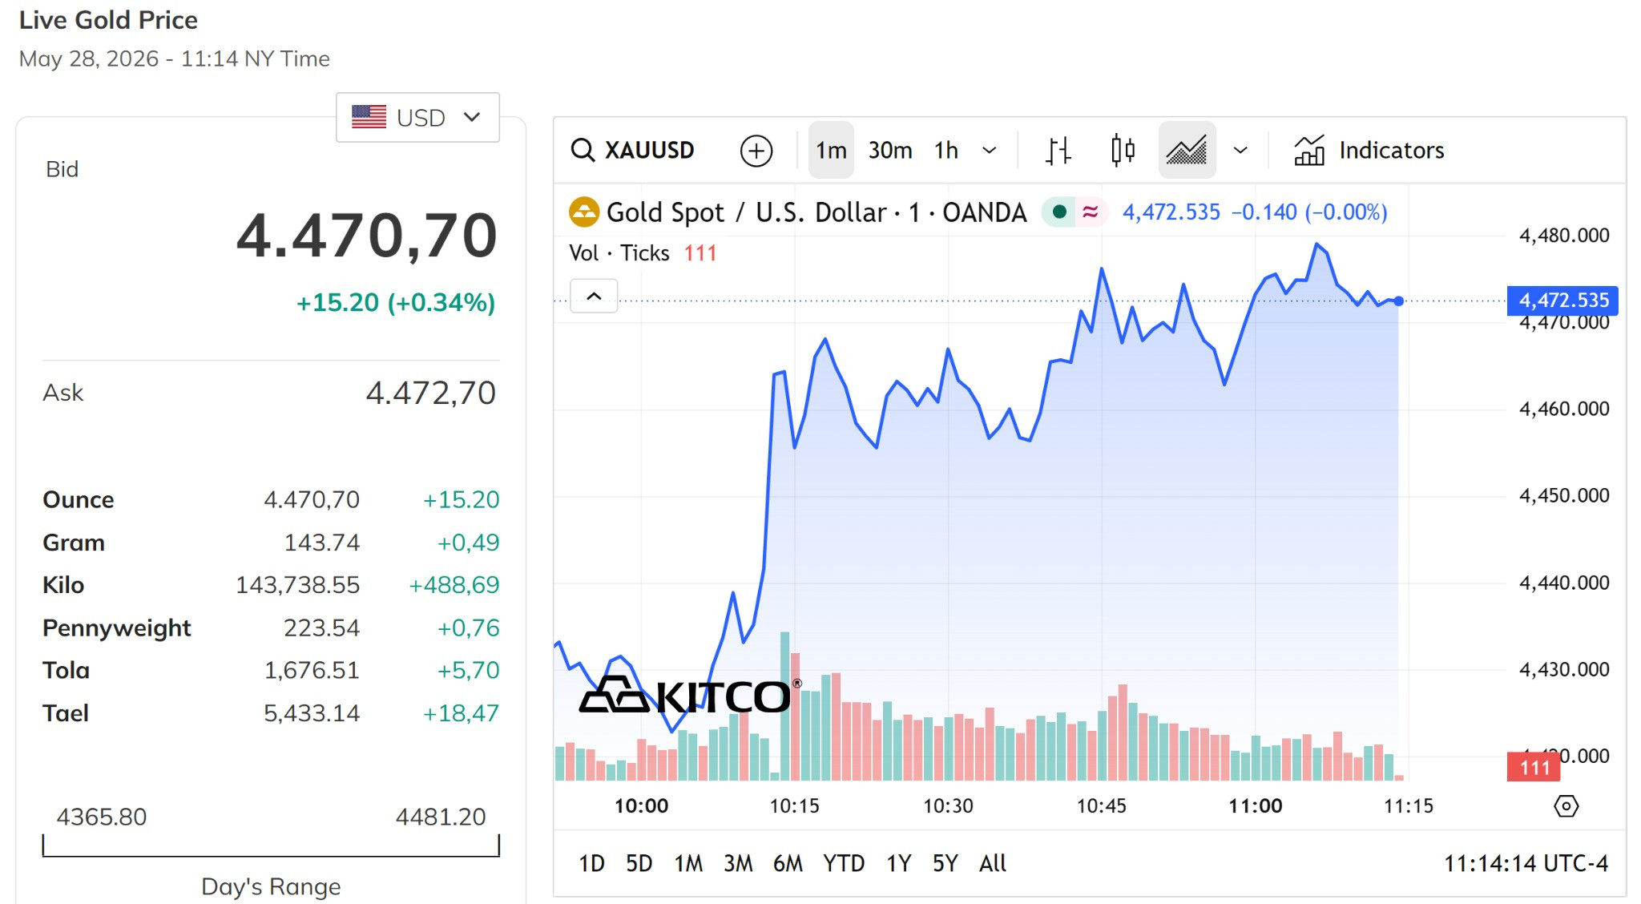Select the area chart style icon

[x=1187, y=150]
